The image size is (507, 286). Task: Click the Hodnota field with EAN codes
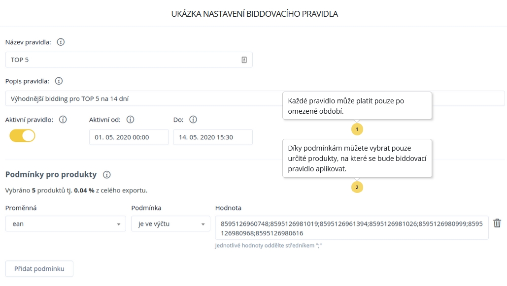click(x=352, y=228)
